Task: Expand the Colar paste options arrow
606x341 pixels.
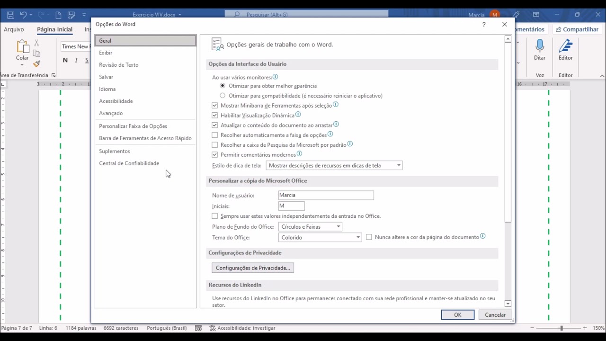Action: click(x=22, y=64)
